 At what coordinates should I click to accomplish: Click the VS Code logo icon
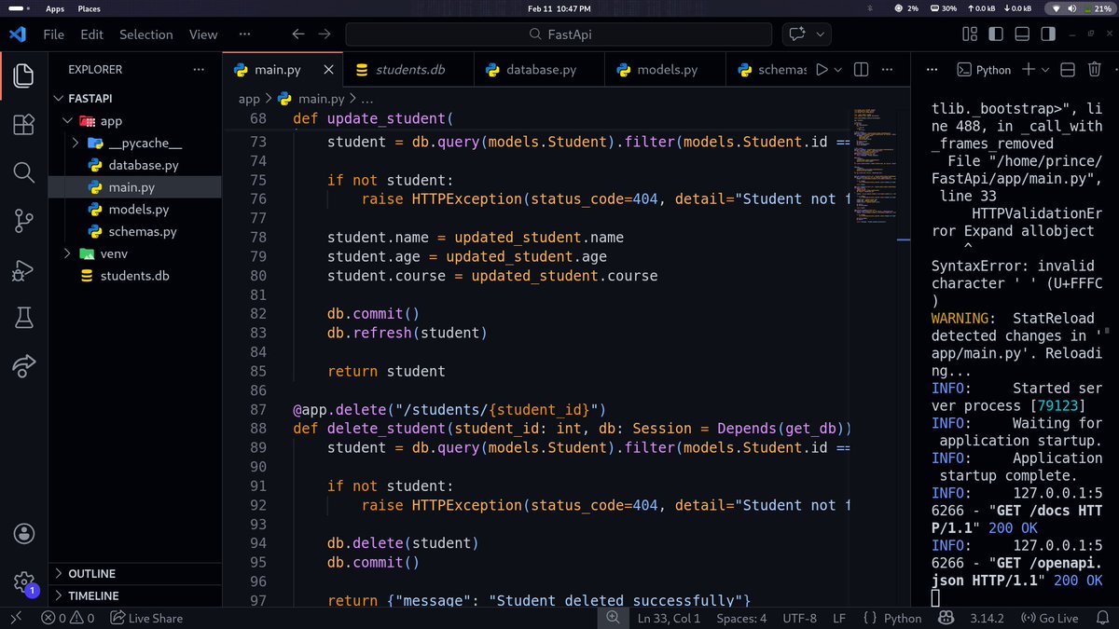(x=17, y=34)
